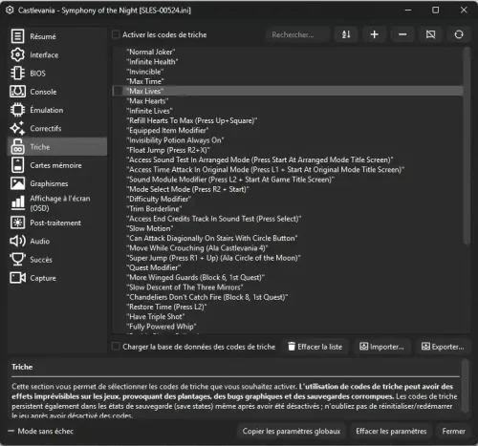Select the "Max Time" cheat row

(x=288, y=81)
